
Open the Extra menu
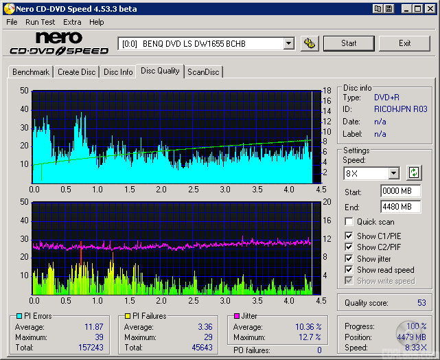tap(72, 22)
